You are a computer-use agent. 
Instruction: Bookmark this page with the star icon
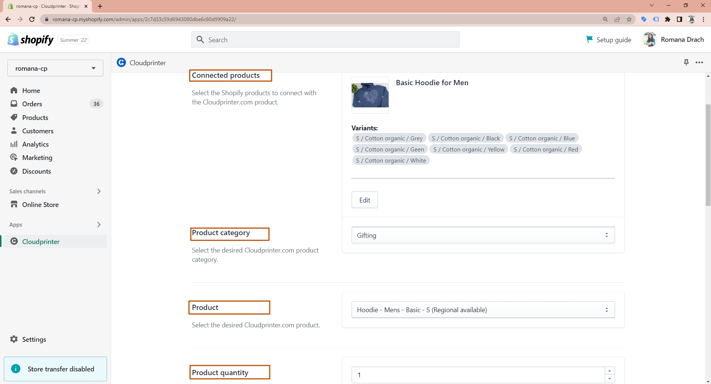[x=629, y=19]
